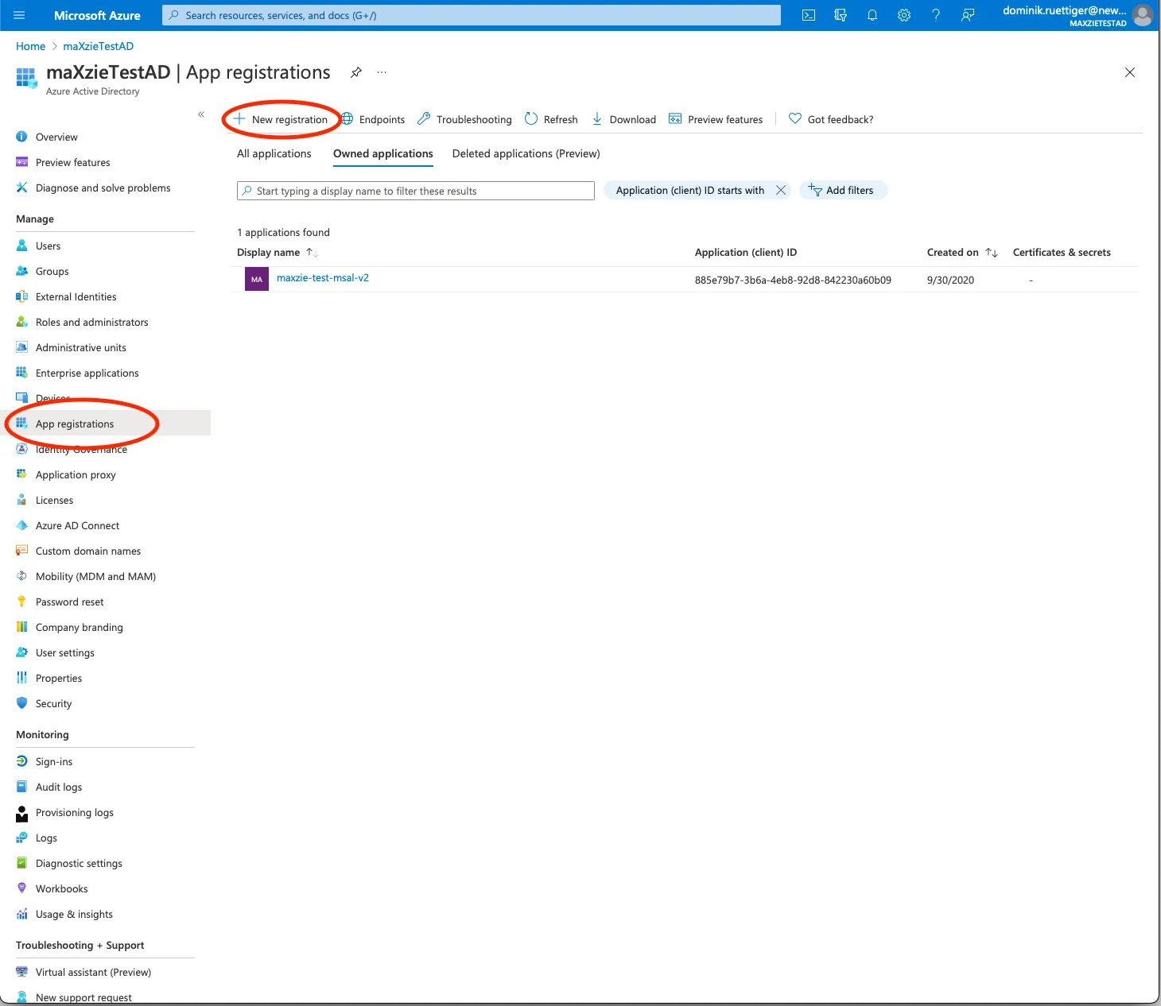Switch to Deleted applications (Preview) tab

point(526,153)
